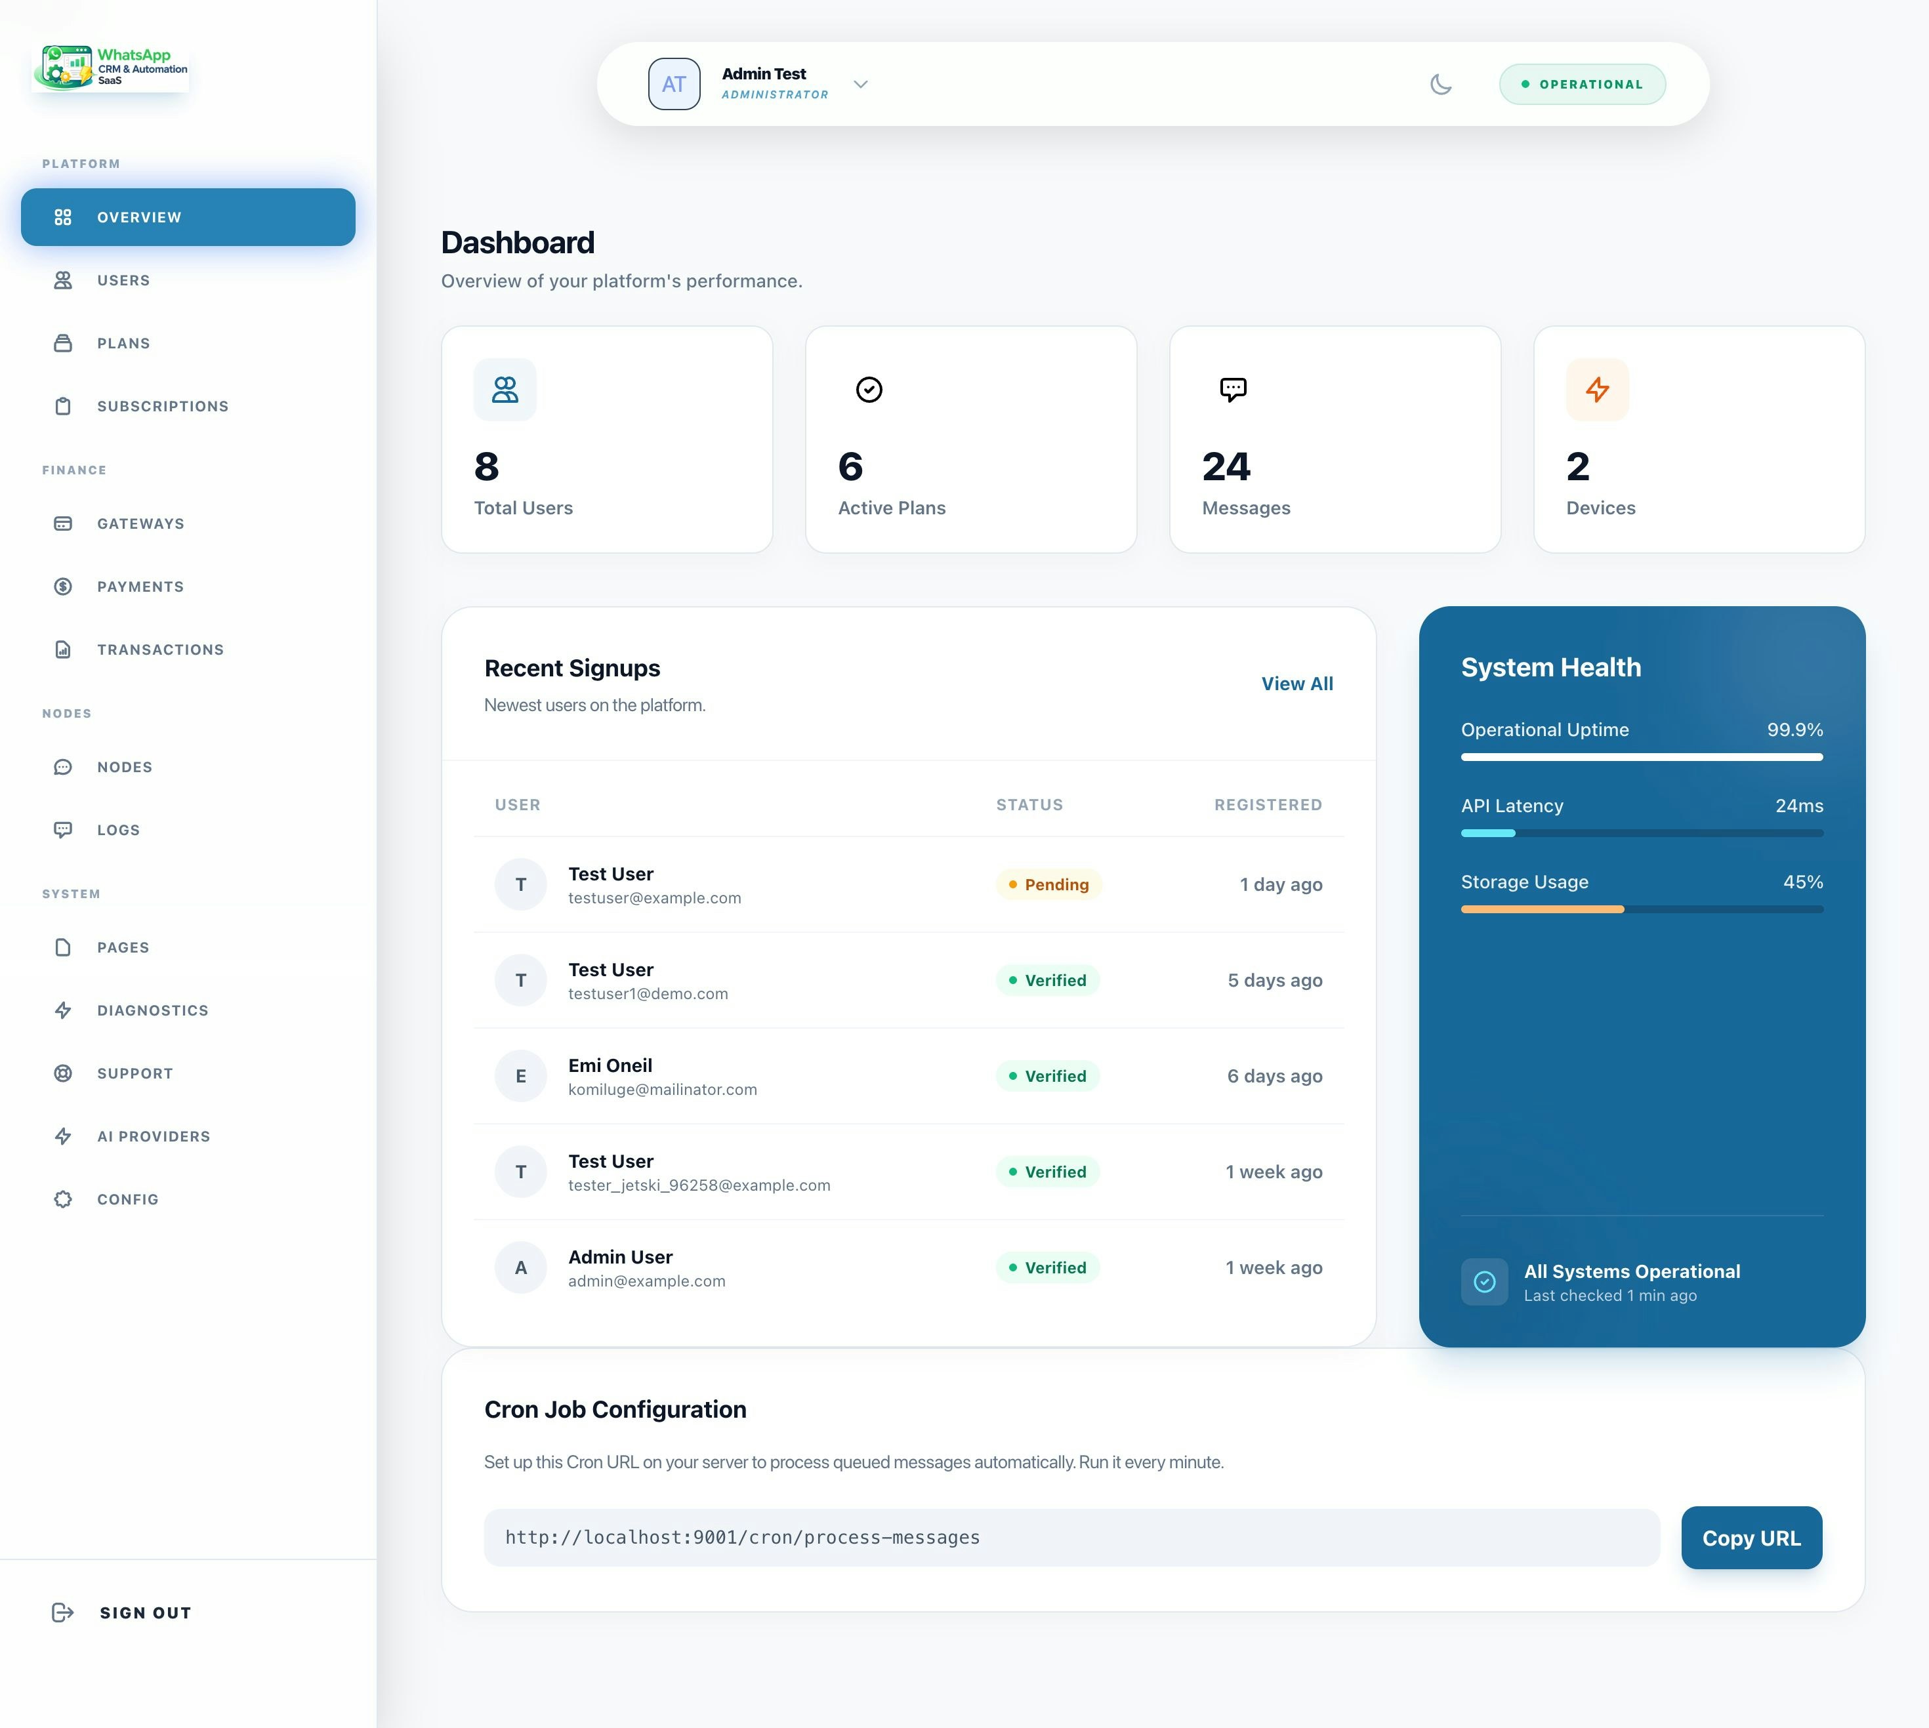This screenshot has width=1929, height=1728.
Task: Click the cron URL field
Action: pyautogui.click(x=1071, y=1537)
